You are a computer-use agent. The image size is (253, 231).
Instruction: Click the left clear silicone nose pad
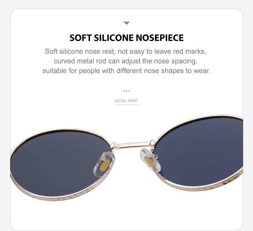pos(104,164)
